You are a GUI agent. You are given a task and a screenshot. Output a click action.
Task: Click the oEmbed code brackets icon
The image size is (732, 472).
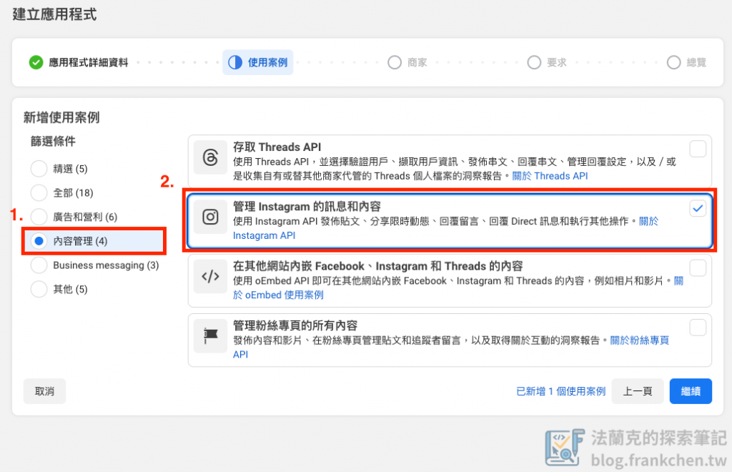pos(211,276)
